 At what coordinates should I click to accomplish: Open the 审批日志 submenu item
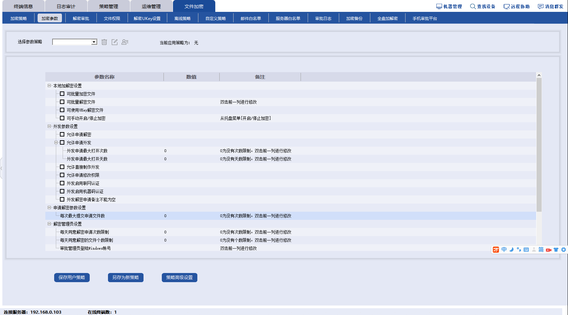323,18
